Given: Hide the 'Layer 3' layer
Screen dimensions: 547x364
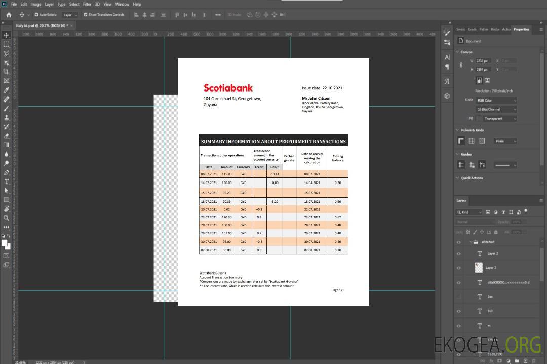Looking at the screenshot, I should (x=459, y=268).
